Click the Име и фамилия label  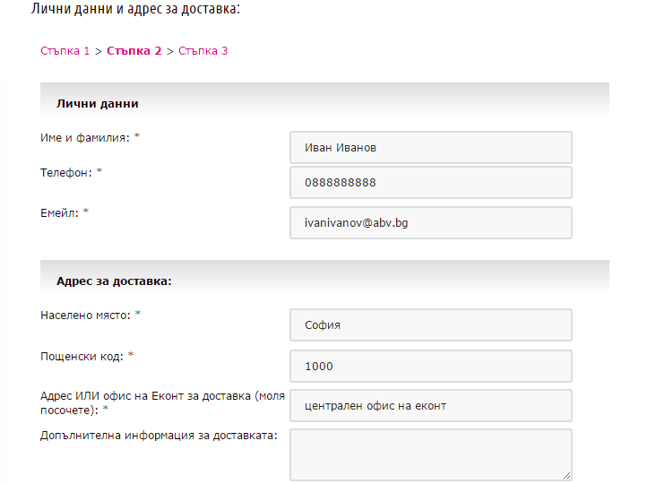(90, 138)
